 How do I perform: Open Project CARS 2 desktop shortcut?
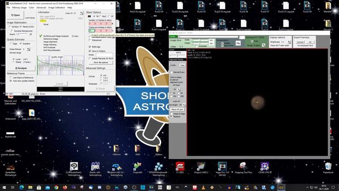[x=201, y=168]
